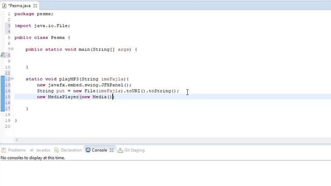Click the Declaration tab icon
The width and height of the screenshot is (331, 186).
click(x=56, y=150)
